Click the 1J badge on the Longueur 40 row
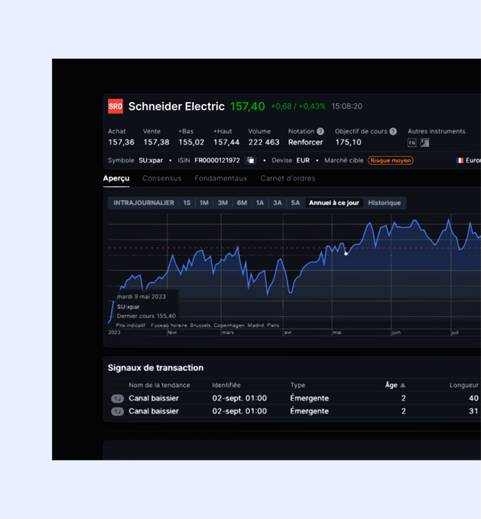The width and height of the screenshot is (481, 519). pos(117,398)
